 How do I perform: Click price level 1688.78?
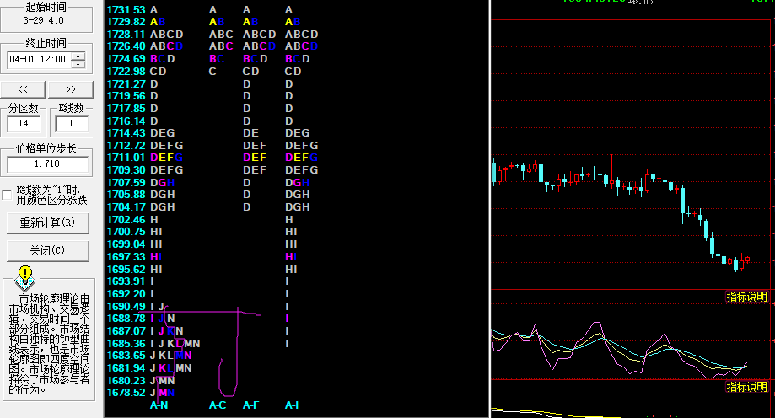pyautogui.click(x=126, y=319)
